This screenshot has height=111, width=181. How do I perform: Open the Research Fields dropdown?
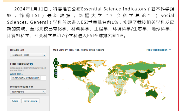[x=28, y=55]
